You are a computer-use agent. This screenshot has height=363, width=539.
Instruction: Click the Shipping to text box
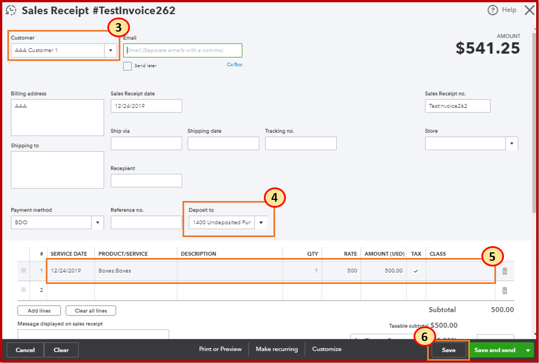(58, 170)
